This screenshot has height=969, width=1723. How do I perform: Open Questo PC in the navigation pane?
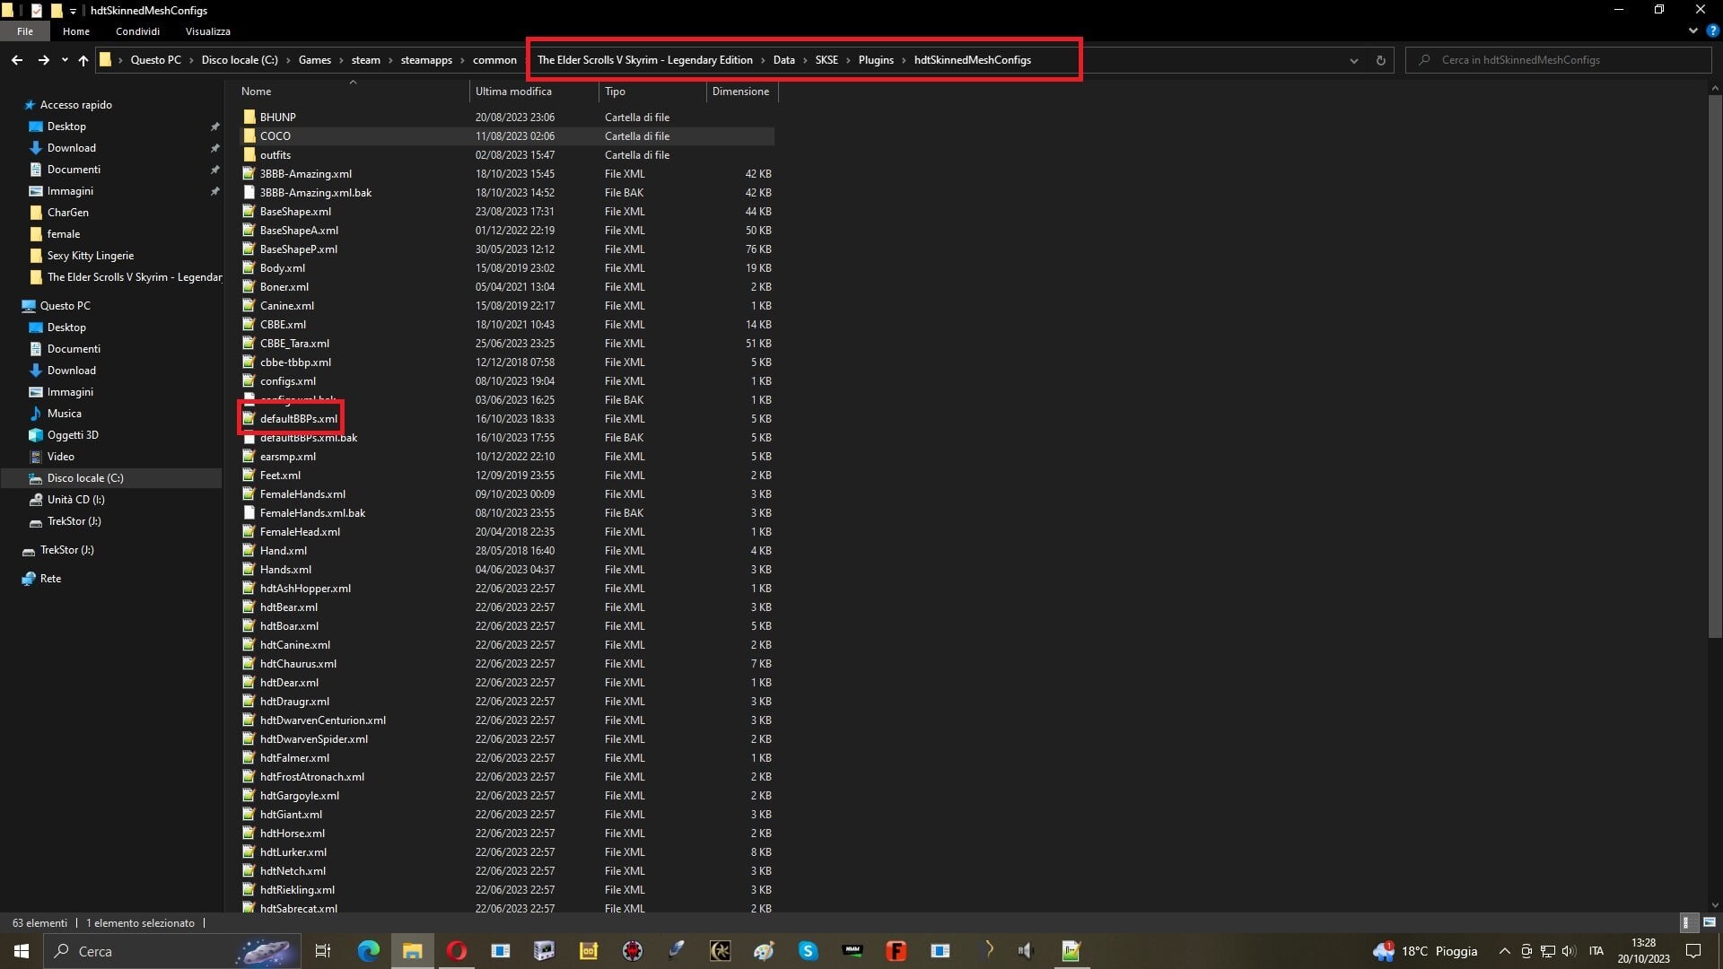tap(66, 306)
